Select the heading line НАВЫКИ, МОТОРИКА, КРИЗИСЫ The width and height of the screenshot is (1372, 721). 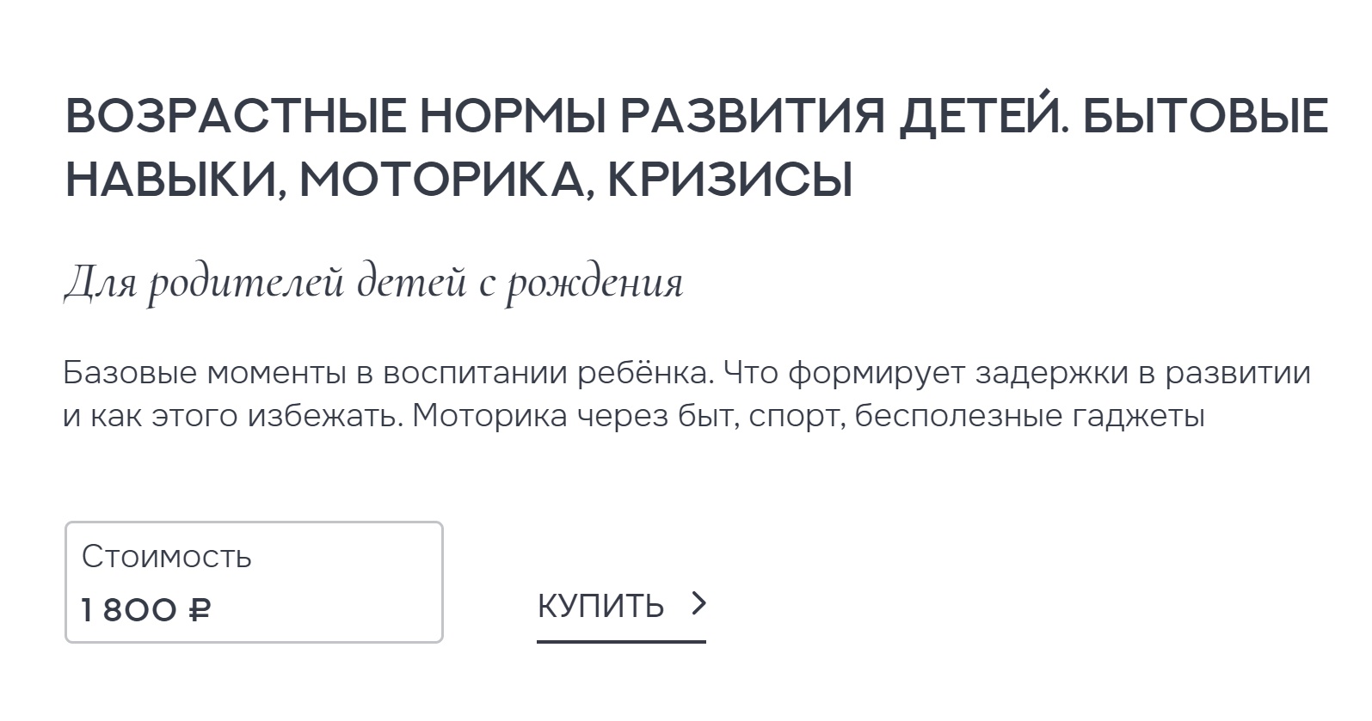pos(460,180)
